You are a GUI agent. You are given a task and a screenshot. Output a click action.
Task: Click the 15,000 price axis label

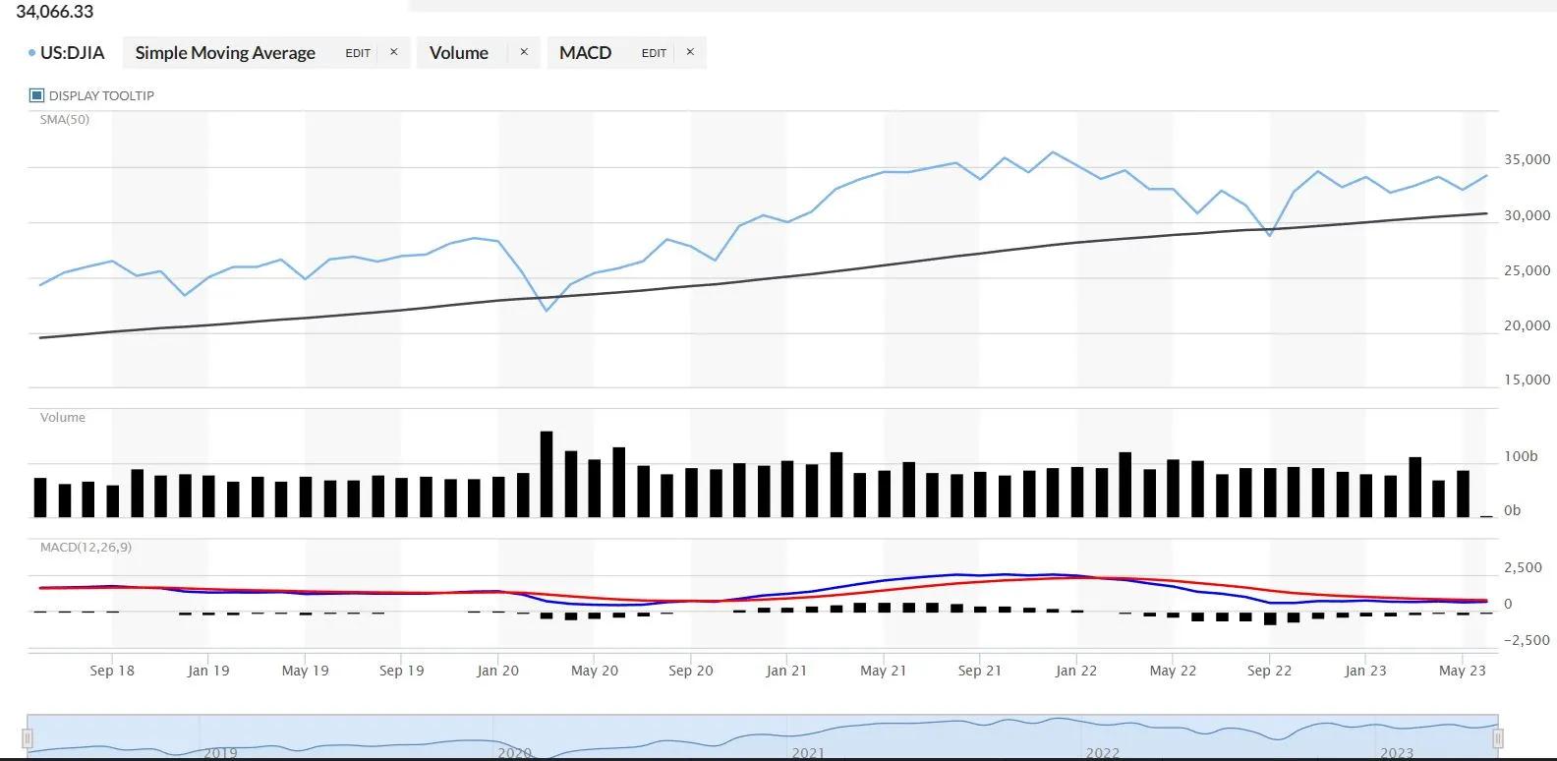[1527, 380]
